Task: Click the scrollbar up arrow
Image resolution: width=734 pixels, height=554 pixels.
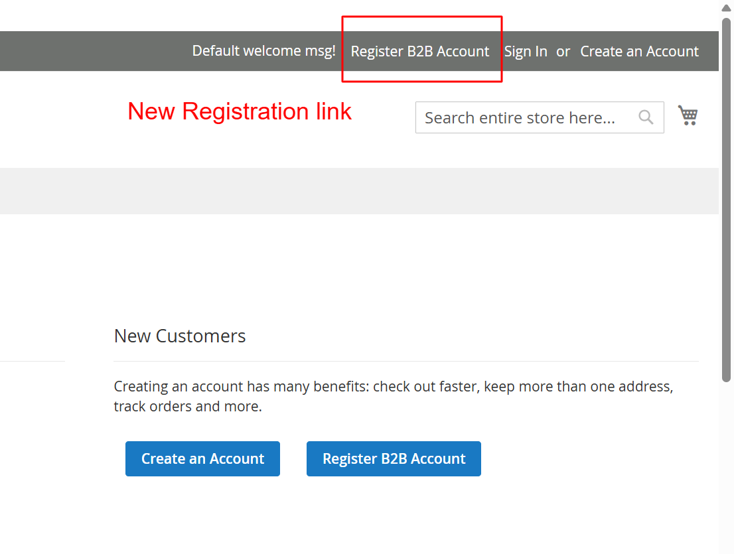Action: 727,8
